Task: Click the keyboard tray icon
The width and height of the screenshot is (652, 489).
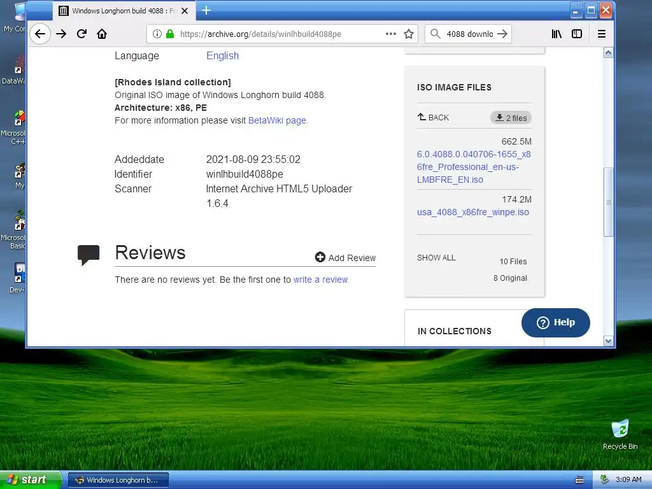Action: [x=579, y=480]
